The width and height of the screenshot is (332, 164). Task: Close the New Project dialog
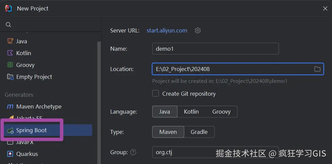(325, 8)
